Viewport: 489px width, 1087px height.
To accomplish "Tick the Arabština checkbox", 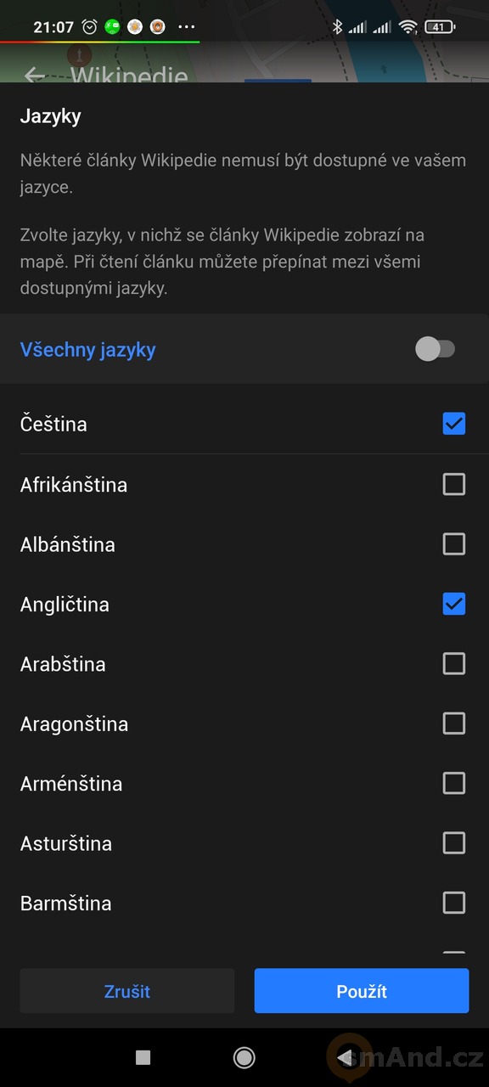I will pyautogui.click(x=454, y=663).
